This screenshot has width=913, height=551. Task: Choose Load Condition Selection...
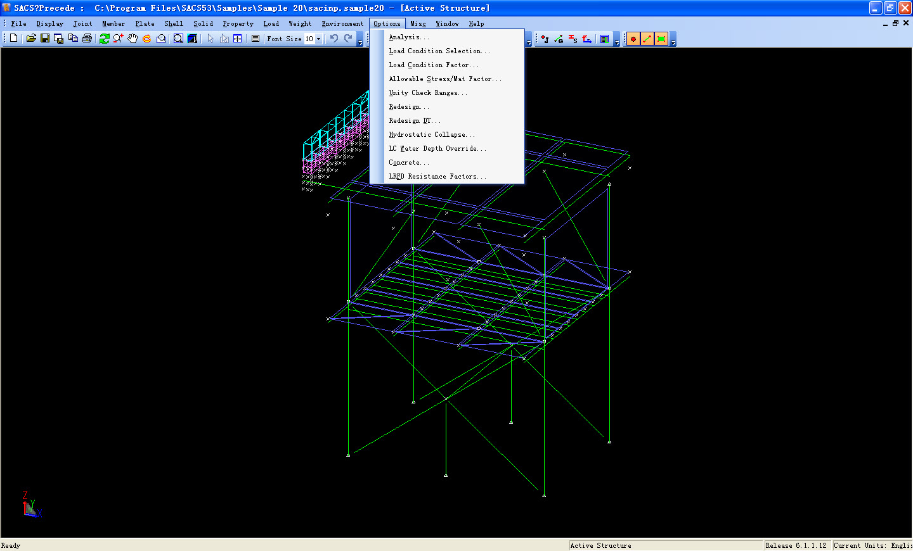[x=448, y=51]
